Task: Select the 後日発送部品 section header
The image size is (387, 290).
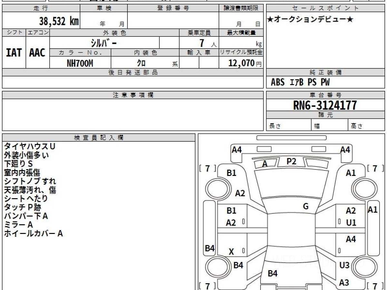Action: [133, 72]
